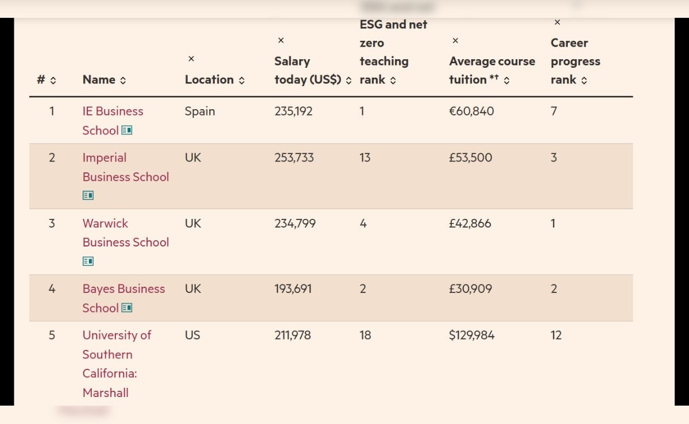This screenshot has width=689, height=424.
Task: Remove the Career progress rank column
Action: tap(557, 22)
